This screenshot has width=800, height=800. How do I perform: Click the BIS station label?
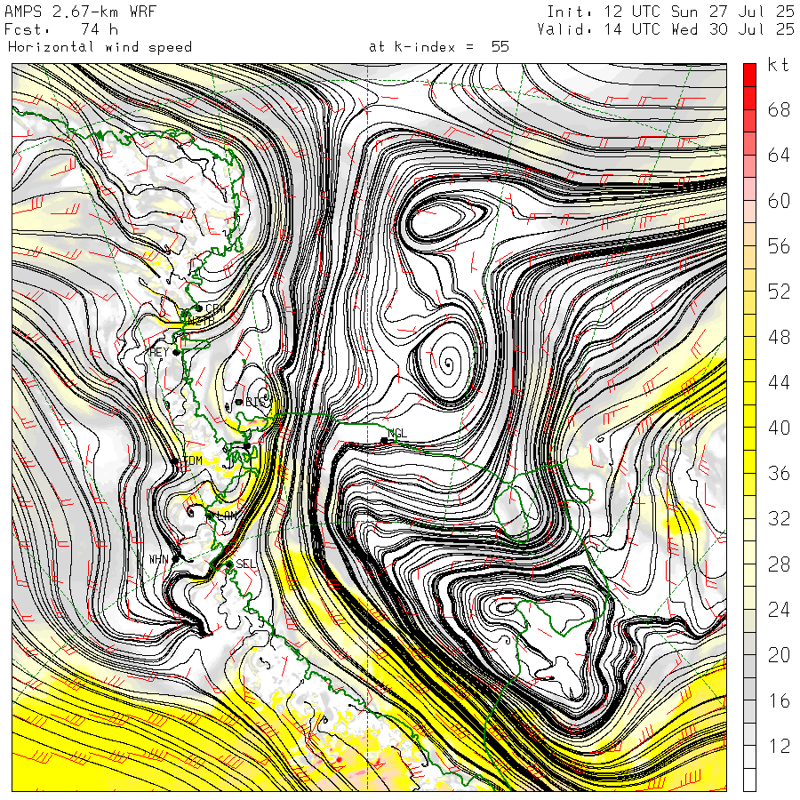click(255, 402)
